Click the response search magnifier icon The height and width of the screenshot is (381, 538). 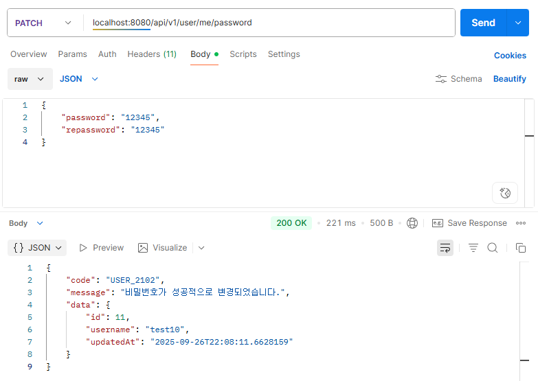493,248
